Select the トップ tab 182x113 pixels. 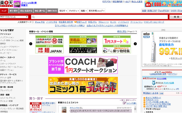pyautogui.click(x=4, y=11)
